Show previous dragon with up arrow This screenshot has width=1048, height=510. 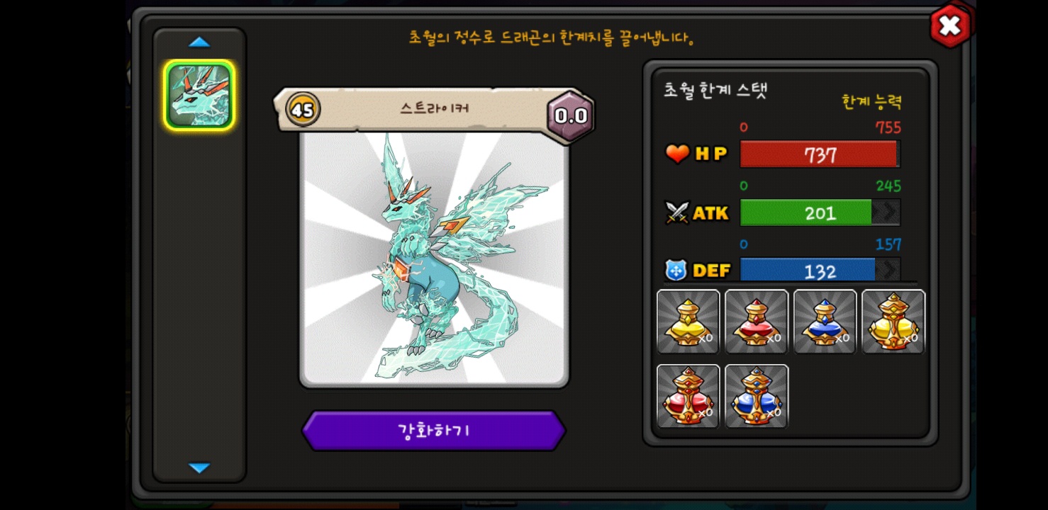coord(199,42)
